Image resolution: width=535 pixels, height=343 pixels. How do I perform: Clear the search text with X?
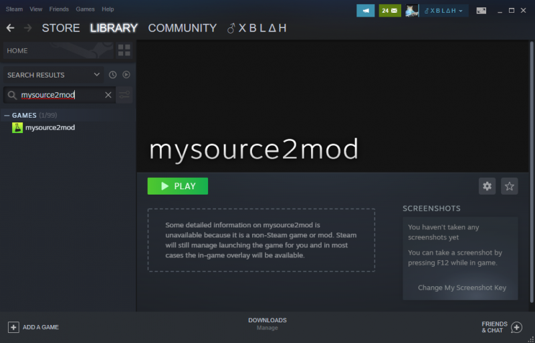pyautogui.click(x=108, y=95)
